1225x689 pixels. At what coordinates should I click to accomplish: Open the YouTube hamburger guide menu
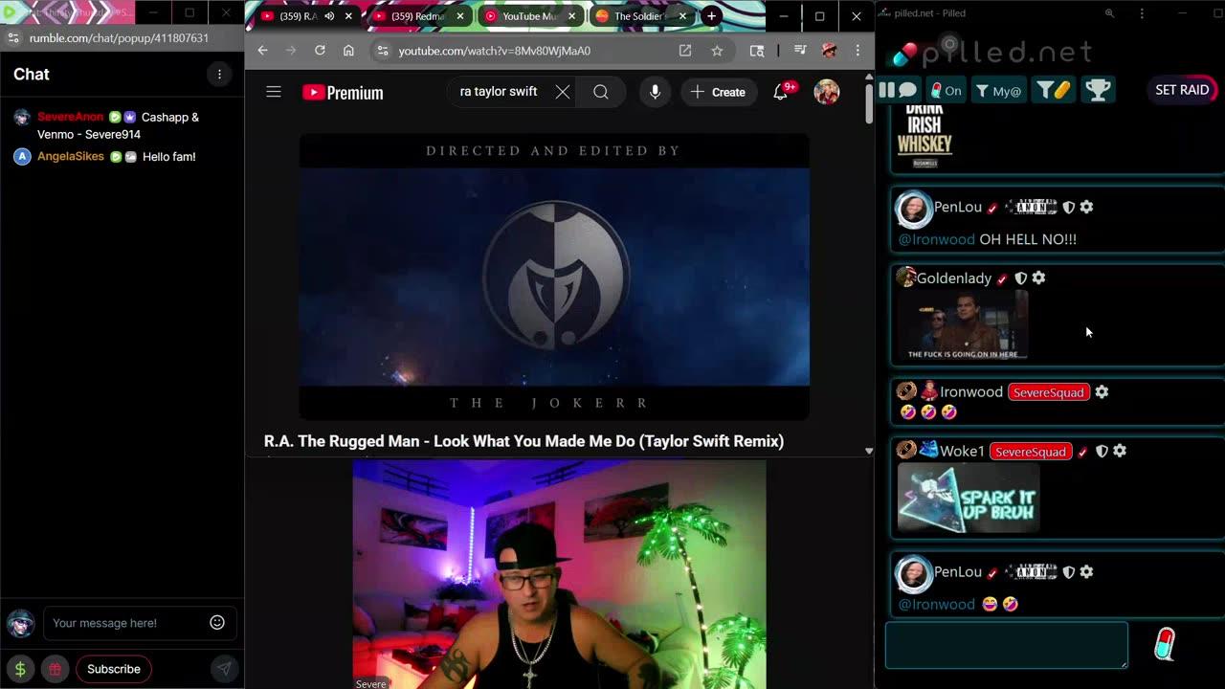tap(274, 92)
